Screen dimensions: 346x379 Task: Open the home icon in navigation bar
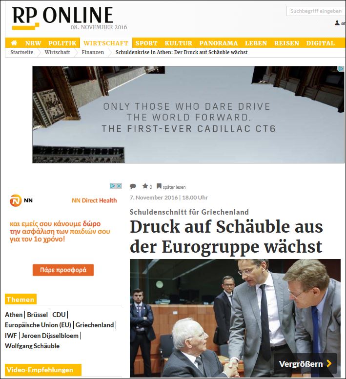point(14,43)
